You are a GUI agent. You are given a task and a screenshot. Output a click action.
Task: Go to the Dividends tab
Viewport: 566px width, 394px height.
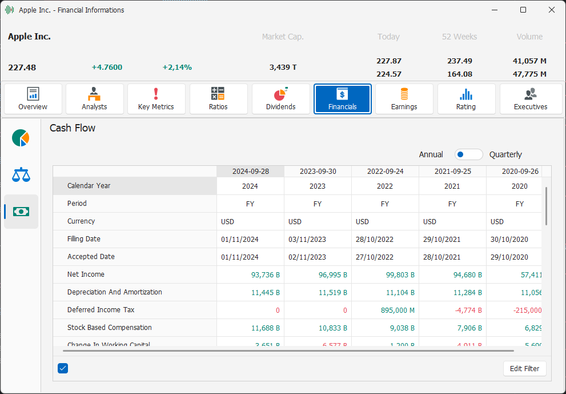(281, 99)
